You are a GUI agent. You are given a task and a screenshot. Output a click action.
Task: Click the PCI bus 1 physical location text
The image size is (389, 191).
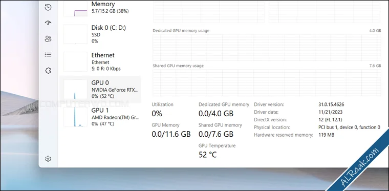[x=349, y=128]
